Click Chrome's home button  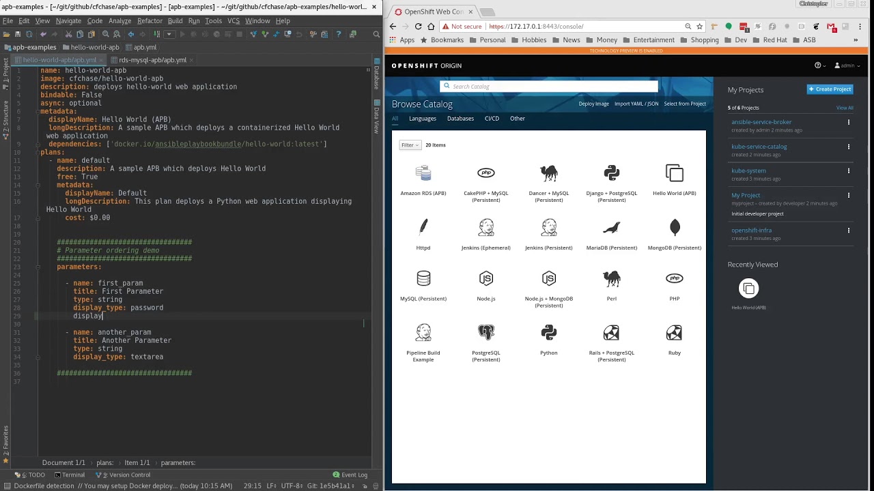[431, 26]
